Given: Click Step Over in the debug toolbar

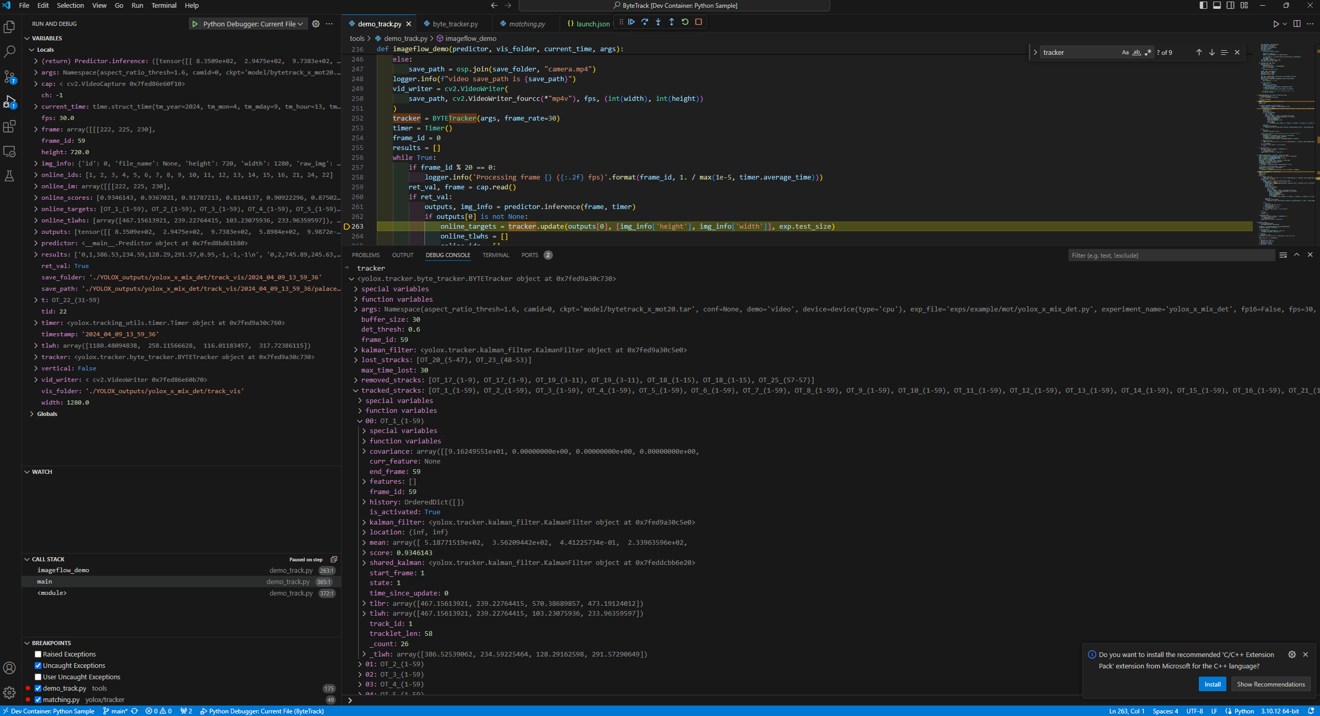Looking at the screenshot, I should (644, 22).
